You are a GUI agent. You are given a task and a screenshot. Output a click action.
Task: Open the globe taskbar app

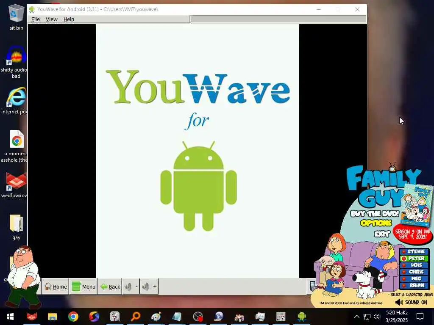tap(219, 317)
